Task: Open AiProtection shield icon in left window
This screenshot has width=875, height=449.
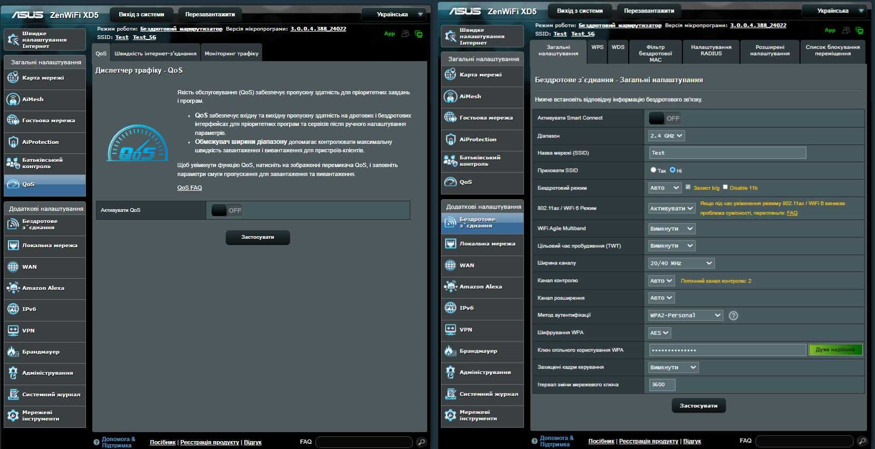Action: point(13,142)
